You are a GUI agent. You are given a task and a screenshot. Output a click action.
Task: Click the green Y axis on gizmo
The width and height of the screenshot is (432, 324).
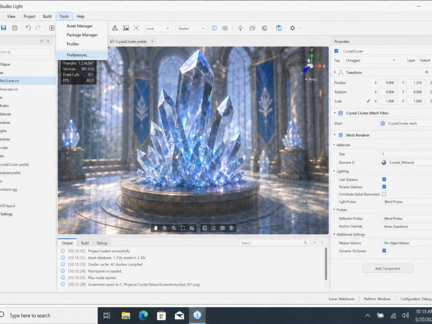pyautogui.click(x=312, y=57)
